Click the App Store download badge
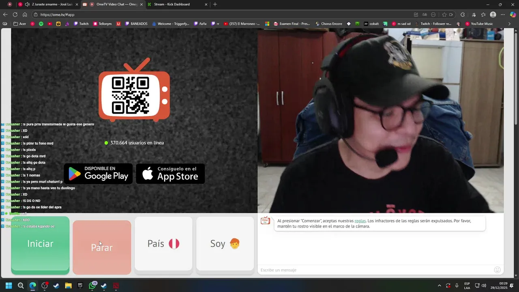The image size is (519, 292). (170, 174)
